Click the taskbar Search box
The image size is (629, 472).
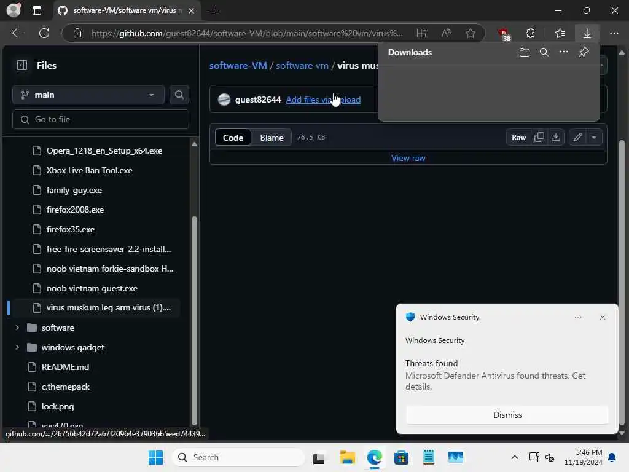(x=239, y=457)
